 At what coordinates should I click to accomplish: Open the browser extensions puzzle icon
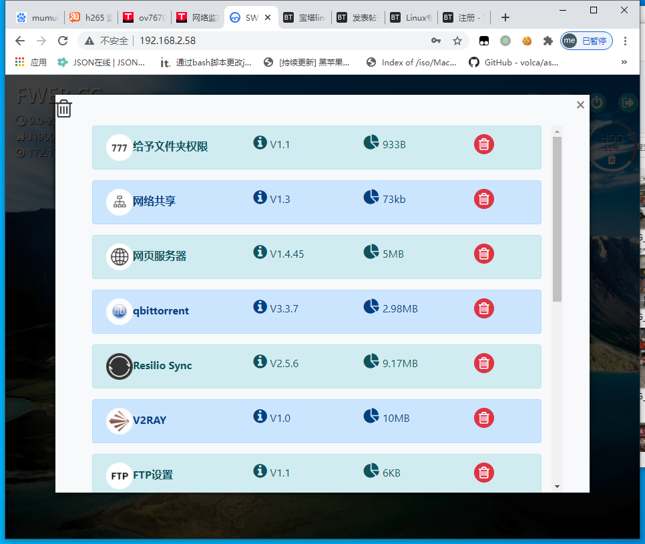[548, 41]
